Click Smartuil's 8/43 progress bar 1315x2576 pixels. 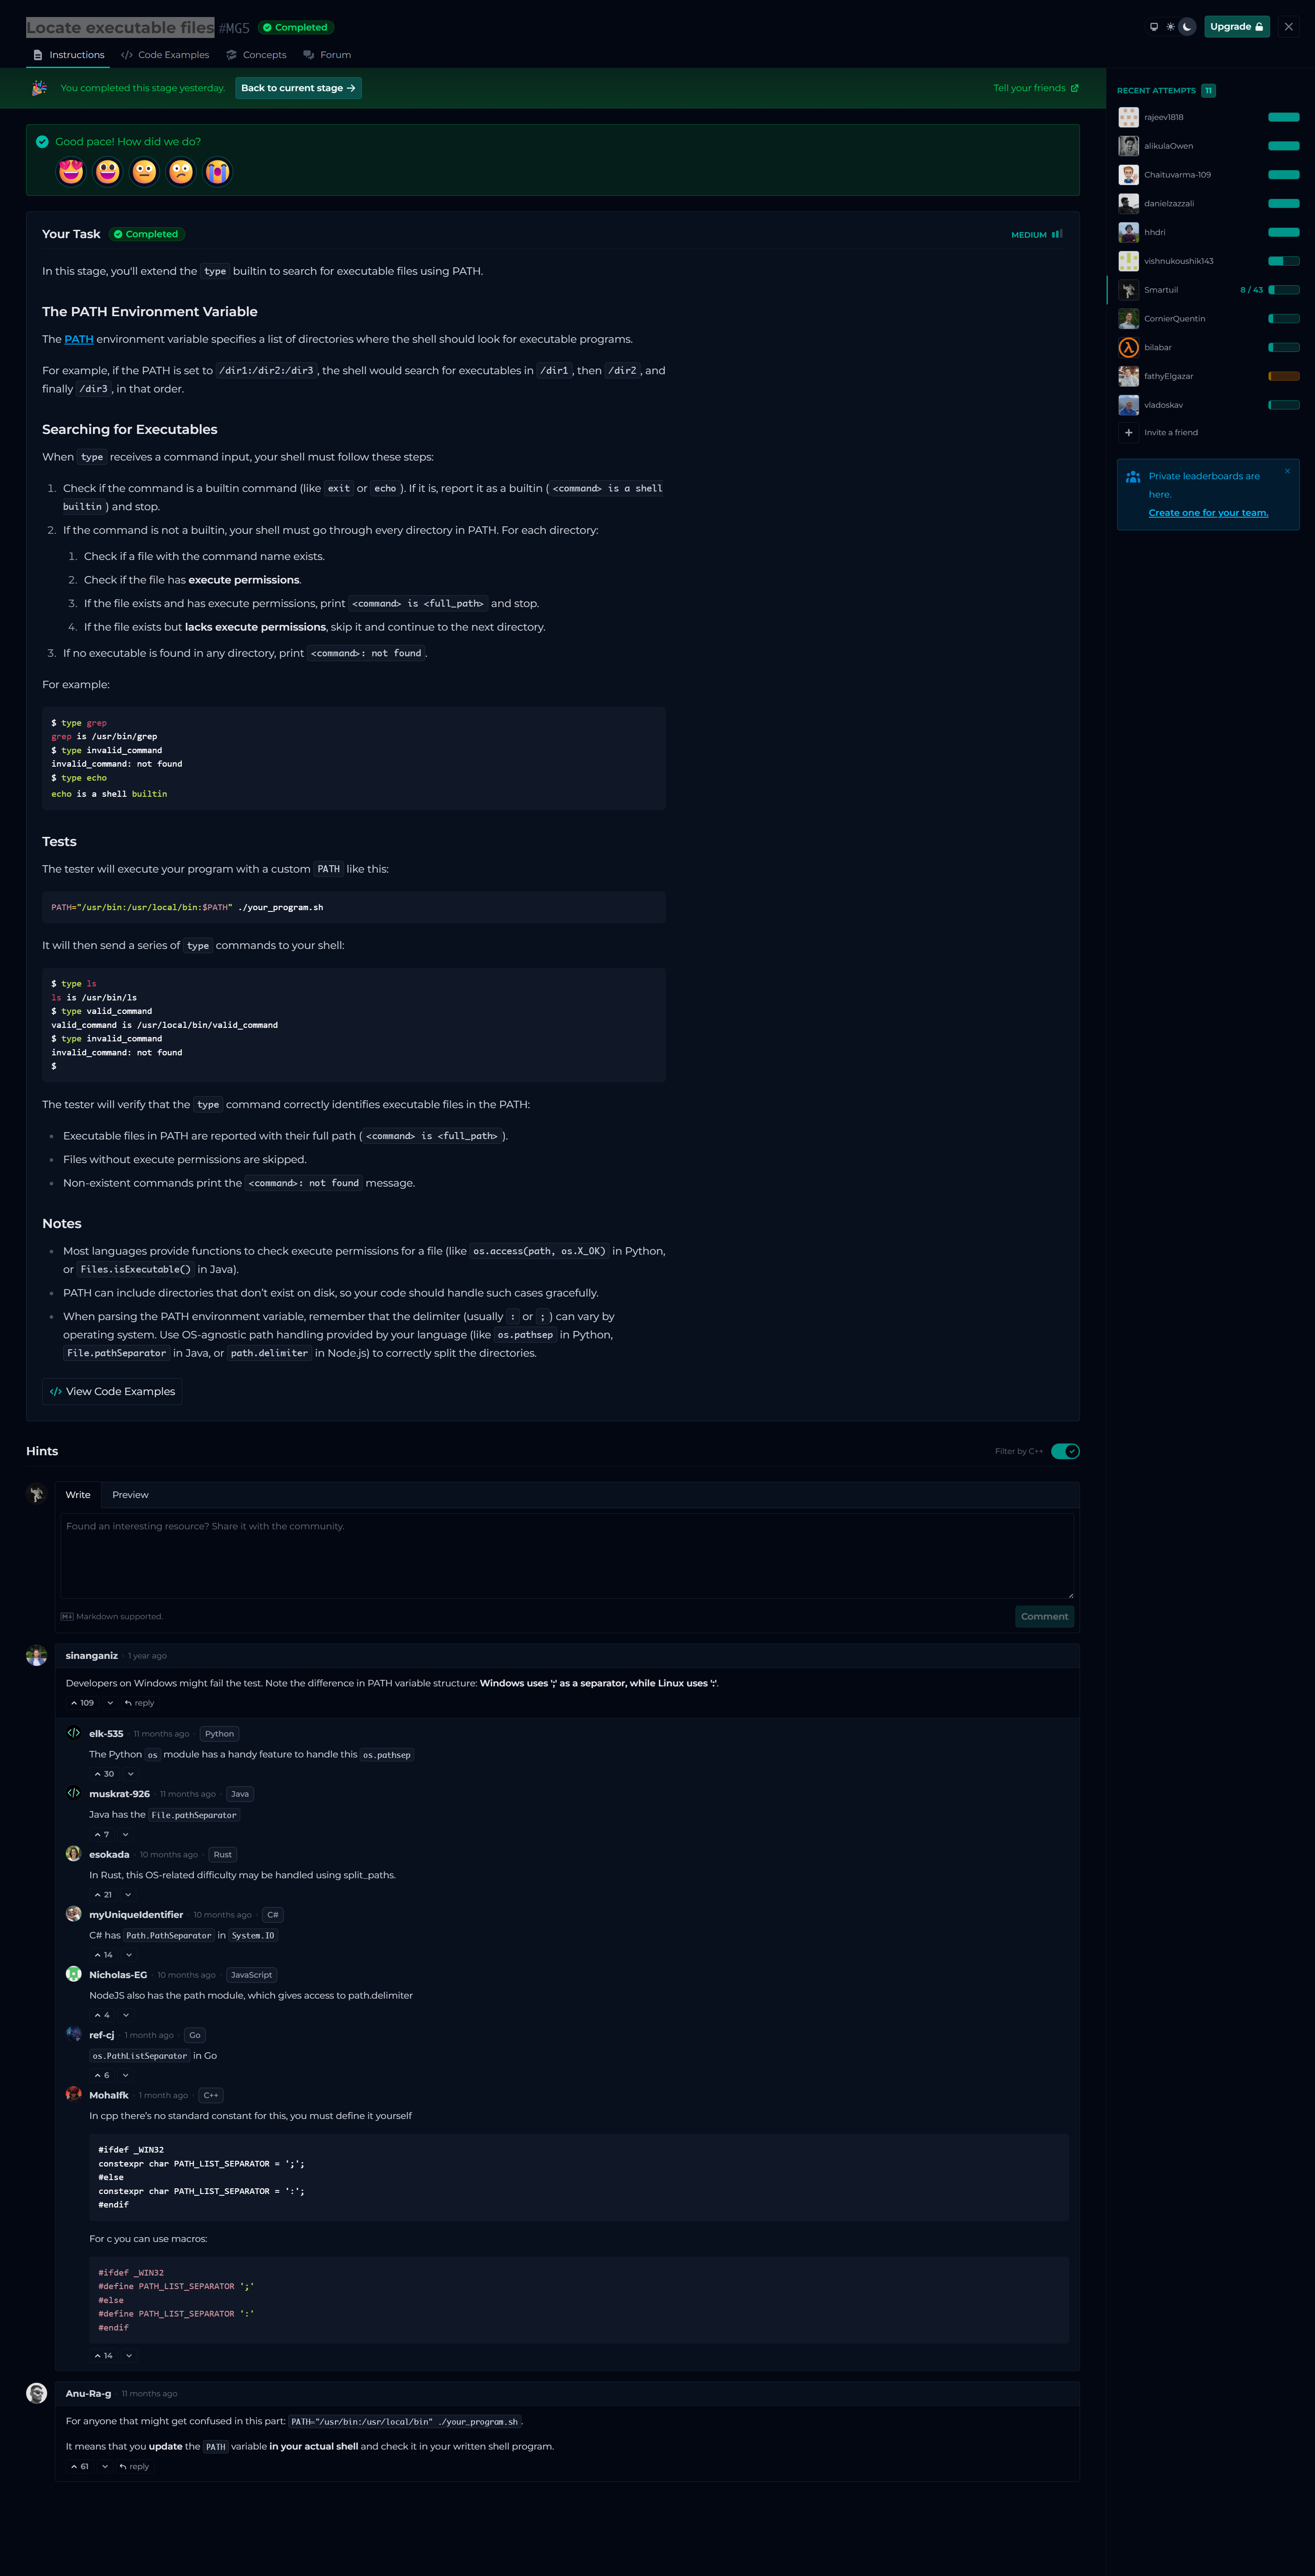[x=1283, y=290]
